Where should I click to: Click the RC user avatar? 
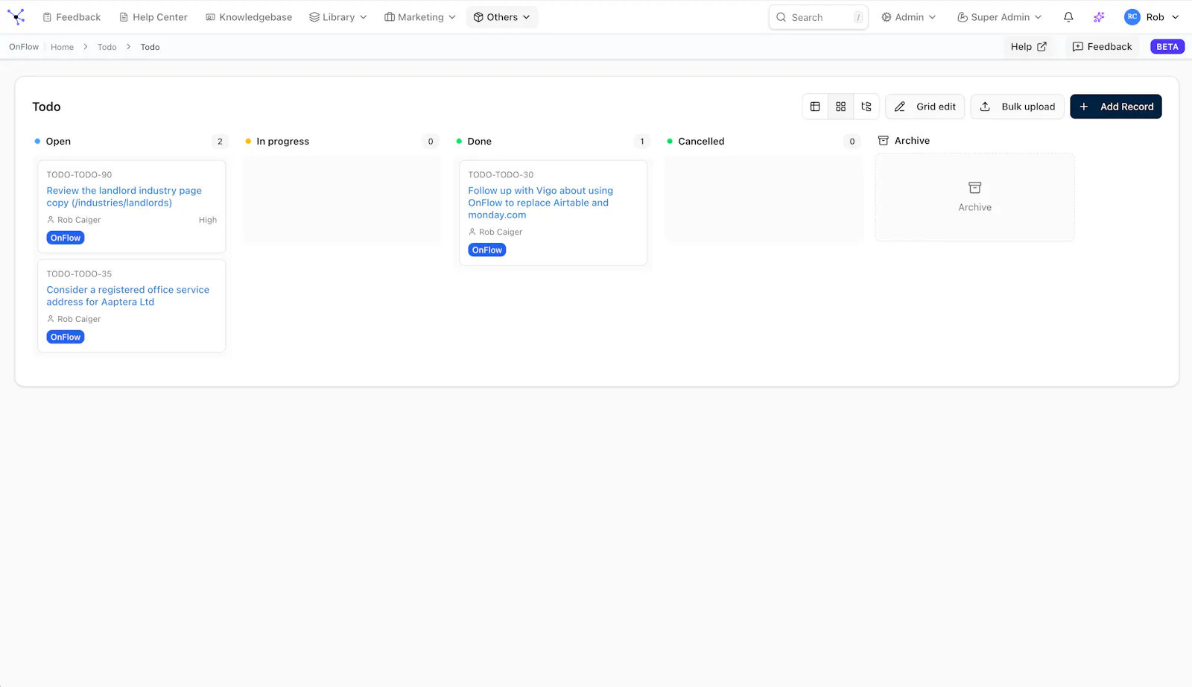pos(1132,17)
